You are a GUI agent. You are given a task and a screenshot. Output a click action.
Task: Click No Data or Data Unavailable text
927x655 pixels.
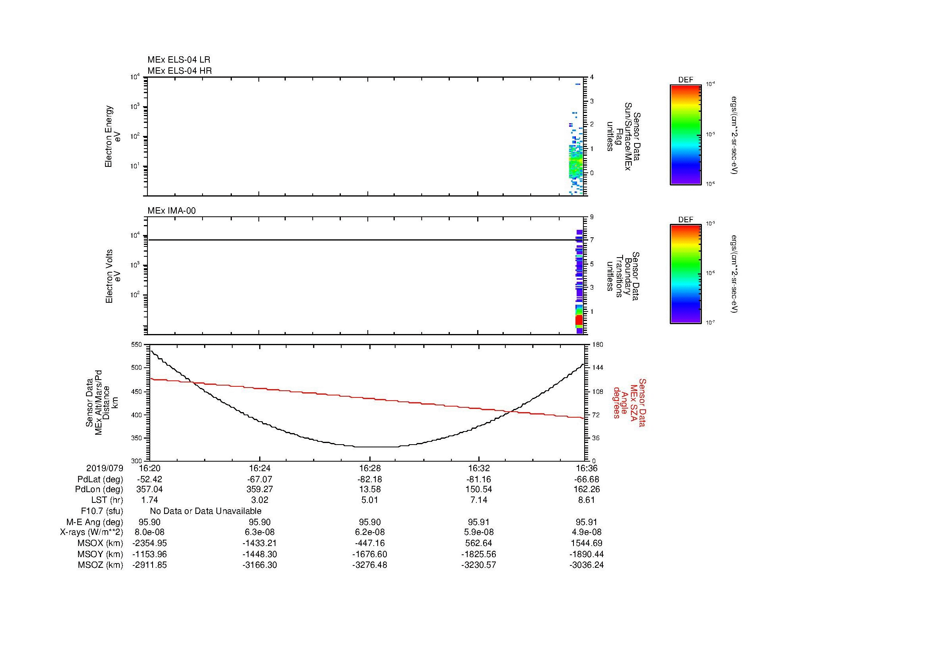(206, 511)
